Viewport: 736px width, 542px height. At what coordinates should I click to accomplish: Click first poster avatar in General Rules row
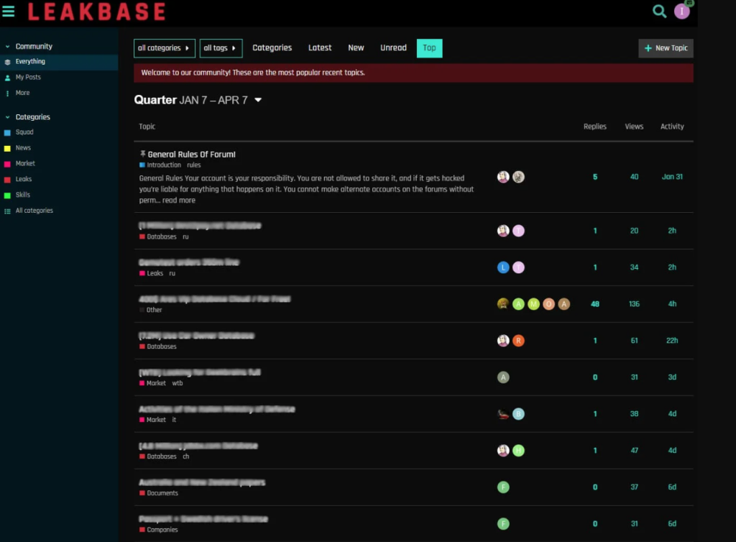coord(503,177)
